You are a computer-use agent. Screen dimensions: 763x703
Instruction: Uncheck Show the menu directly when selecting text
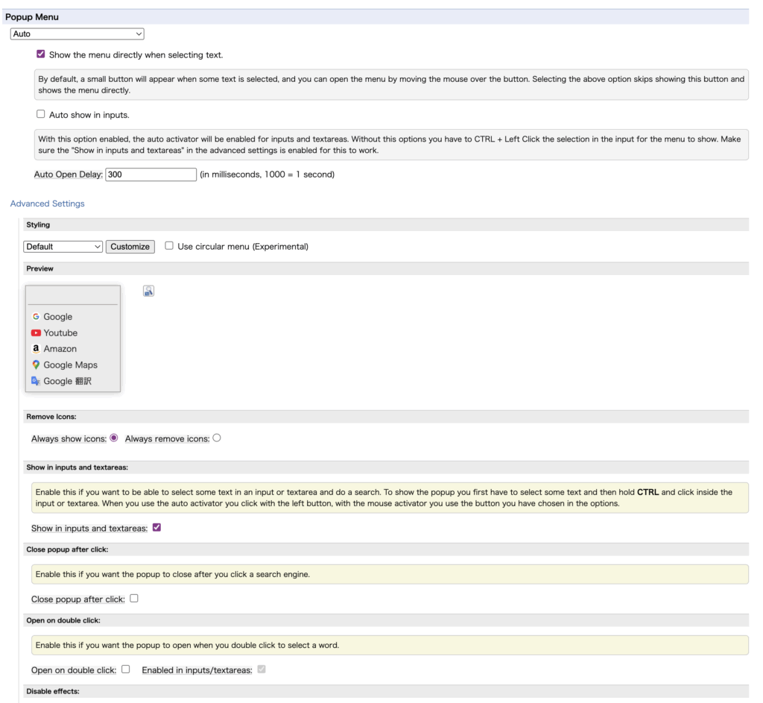[x=41, y=54]
